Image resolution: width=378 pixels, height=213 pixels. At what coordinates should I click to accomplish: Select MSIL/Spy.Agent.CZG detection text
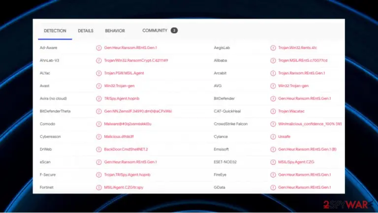point(296,162)
